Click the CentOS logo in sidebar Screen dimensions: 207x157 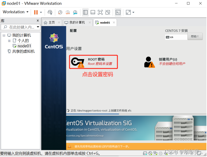[x=54, y=41]
